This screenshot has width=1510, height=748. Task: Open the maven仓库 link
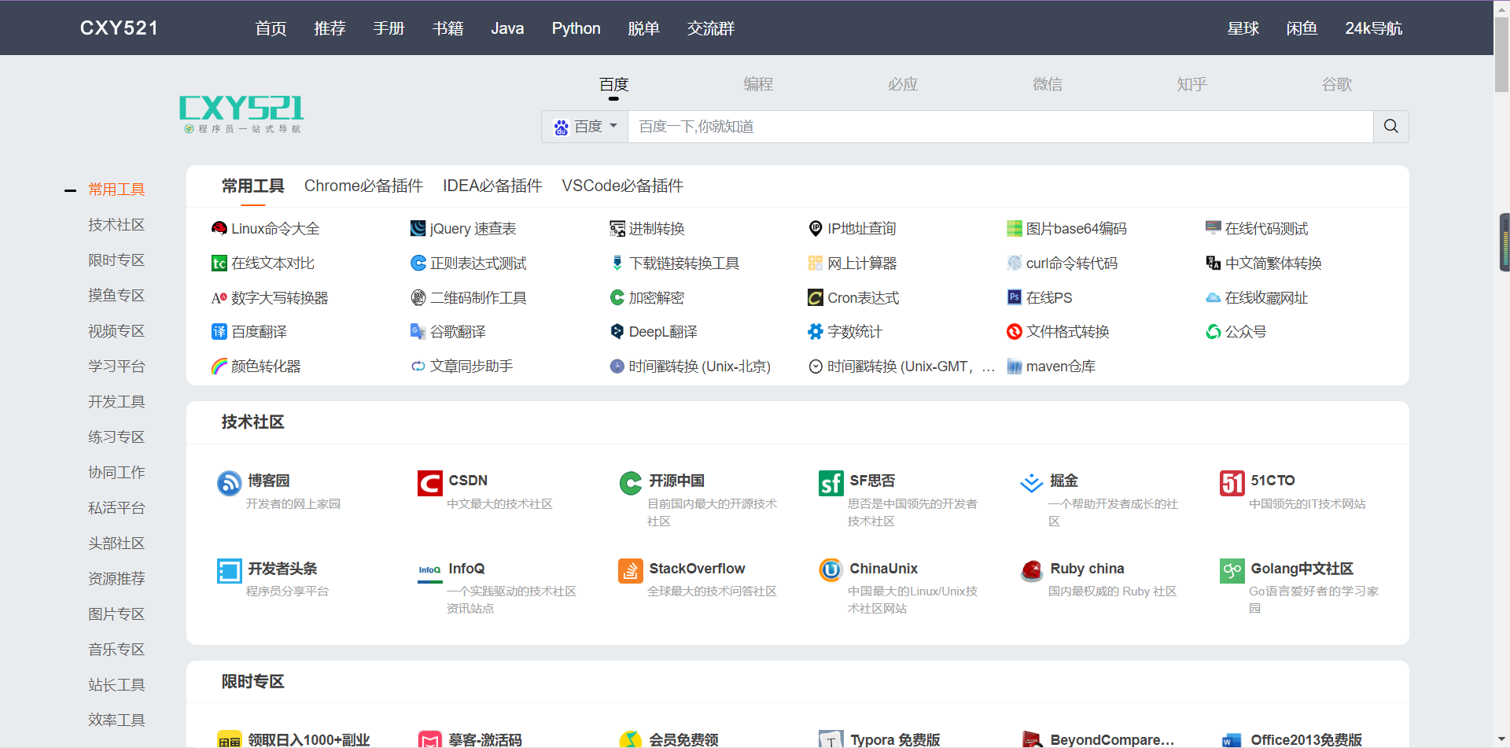click(1060, 367)
